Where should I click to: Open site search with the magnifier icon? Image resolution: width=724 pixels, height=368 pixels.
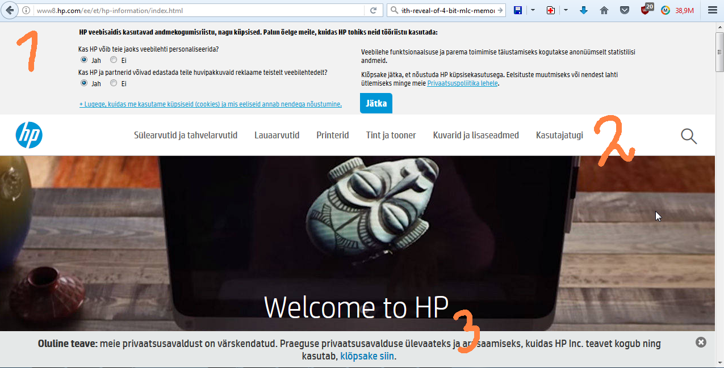[x=689, y=136]
